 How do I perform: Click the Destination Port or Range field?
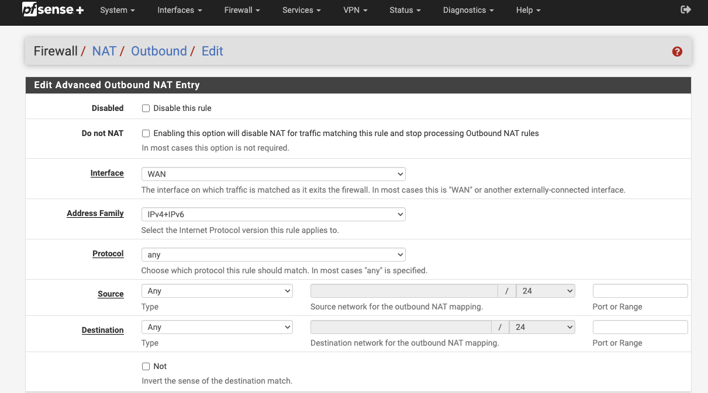tap(640, 327)
